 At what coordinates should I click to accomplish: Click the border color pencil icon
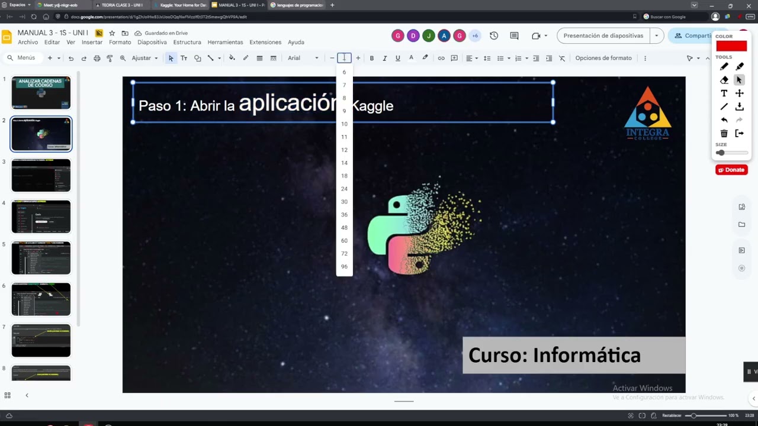pos(245,58)
